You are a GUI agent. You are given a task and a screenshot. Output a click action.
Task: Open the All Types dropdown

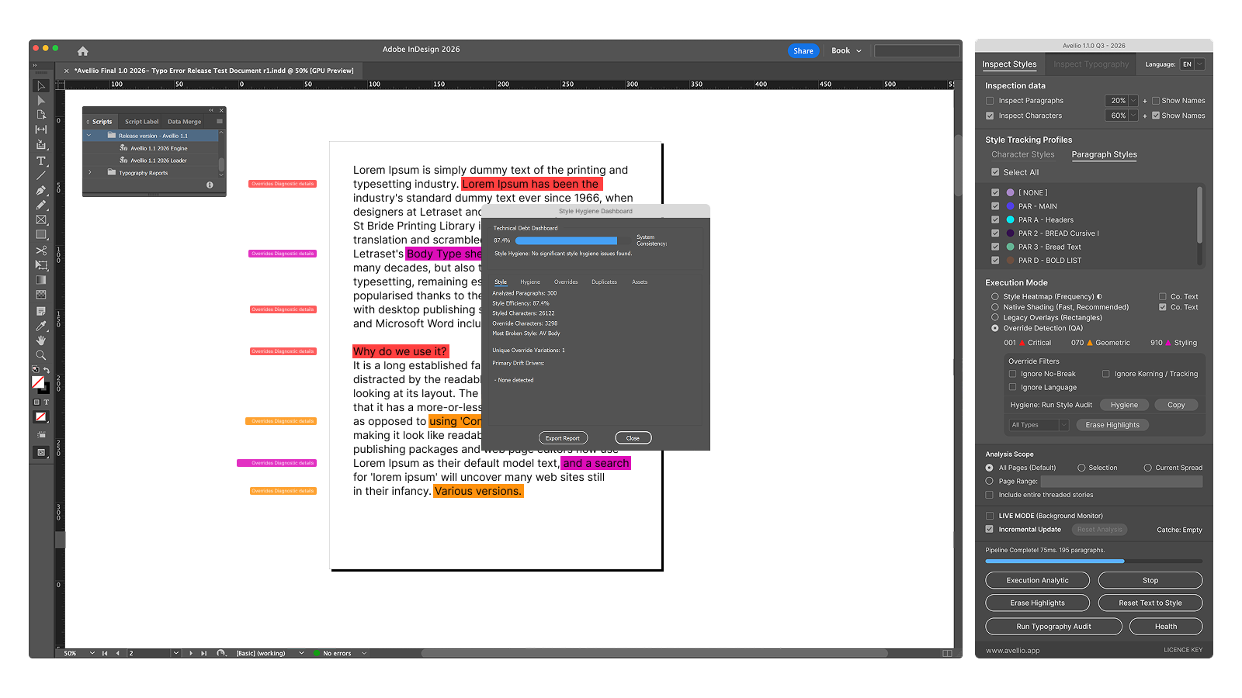(x=1039, y=425)
